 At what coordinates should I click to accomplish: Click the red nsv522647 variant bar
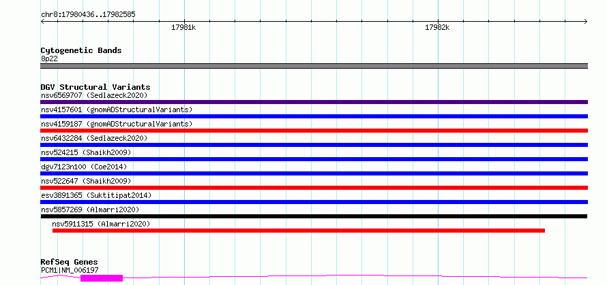click(x=314, y=188)
